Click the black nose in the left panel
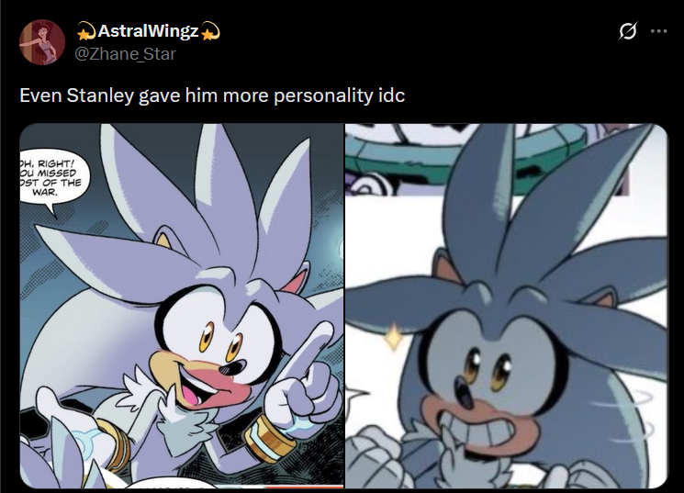 (231, 369)
